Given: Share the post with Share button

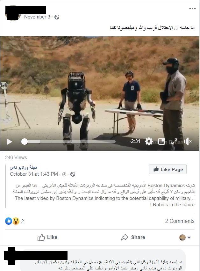Looking at the screenshot, I should coord(133,238).
